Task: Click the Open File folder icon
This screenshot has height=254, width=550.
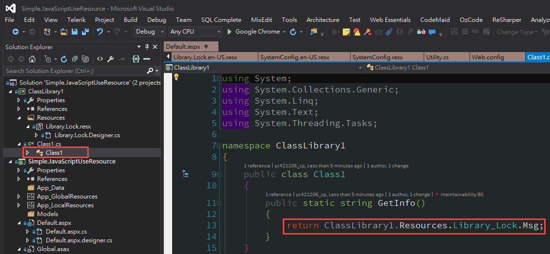Action: point(64,32)
